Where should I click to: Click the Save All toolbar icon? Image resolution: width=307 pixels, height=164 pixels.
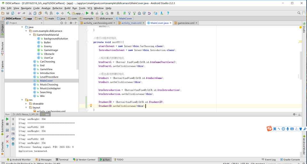(x=8, y=13)
